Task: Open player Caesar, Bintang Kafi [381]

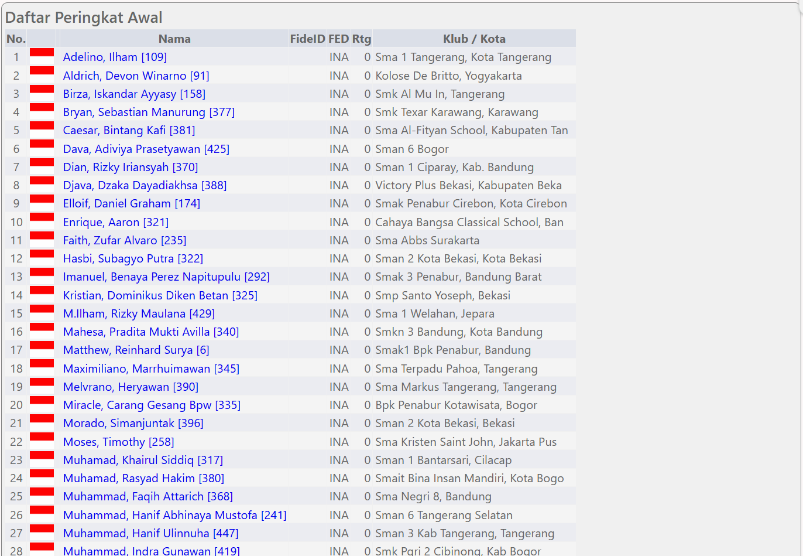Action: click(x=129, y=130)
